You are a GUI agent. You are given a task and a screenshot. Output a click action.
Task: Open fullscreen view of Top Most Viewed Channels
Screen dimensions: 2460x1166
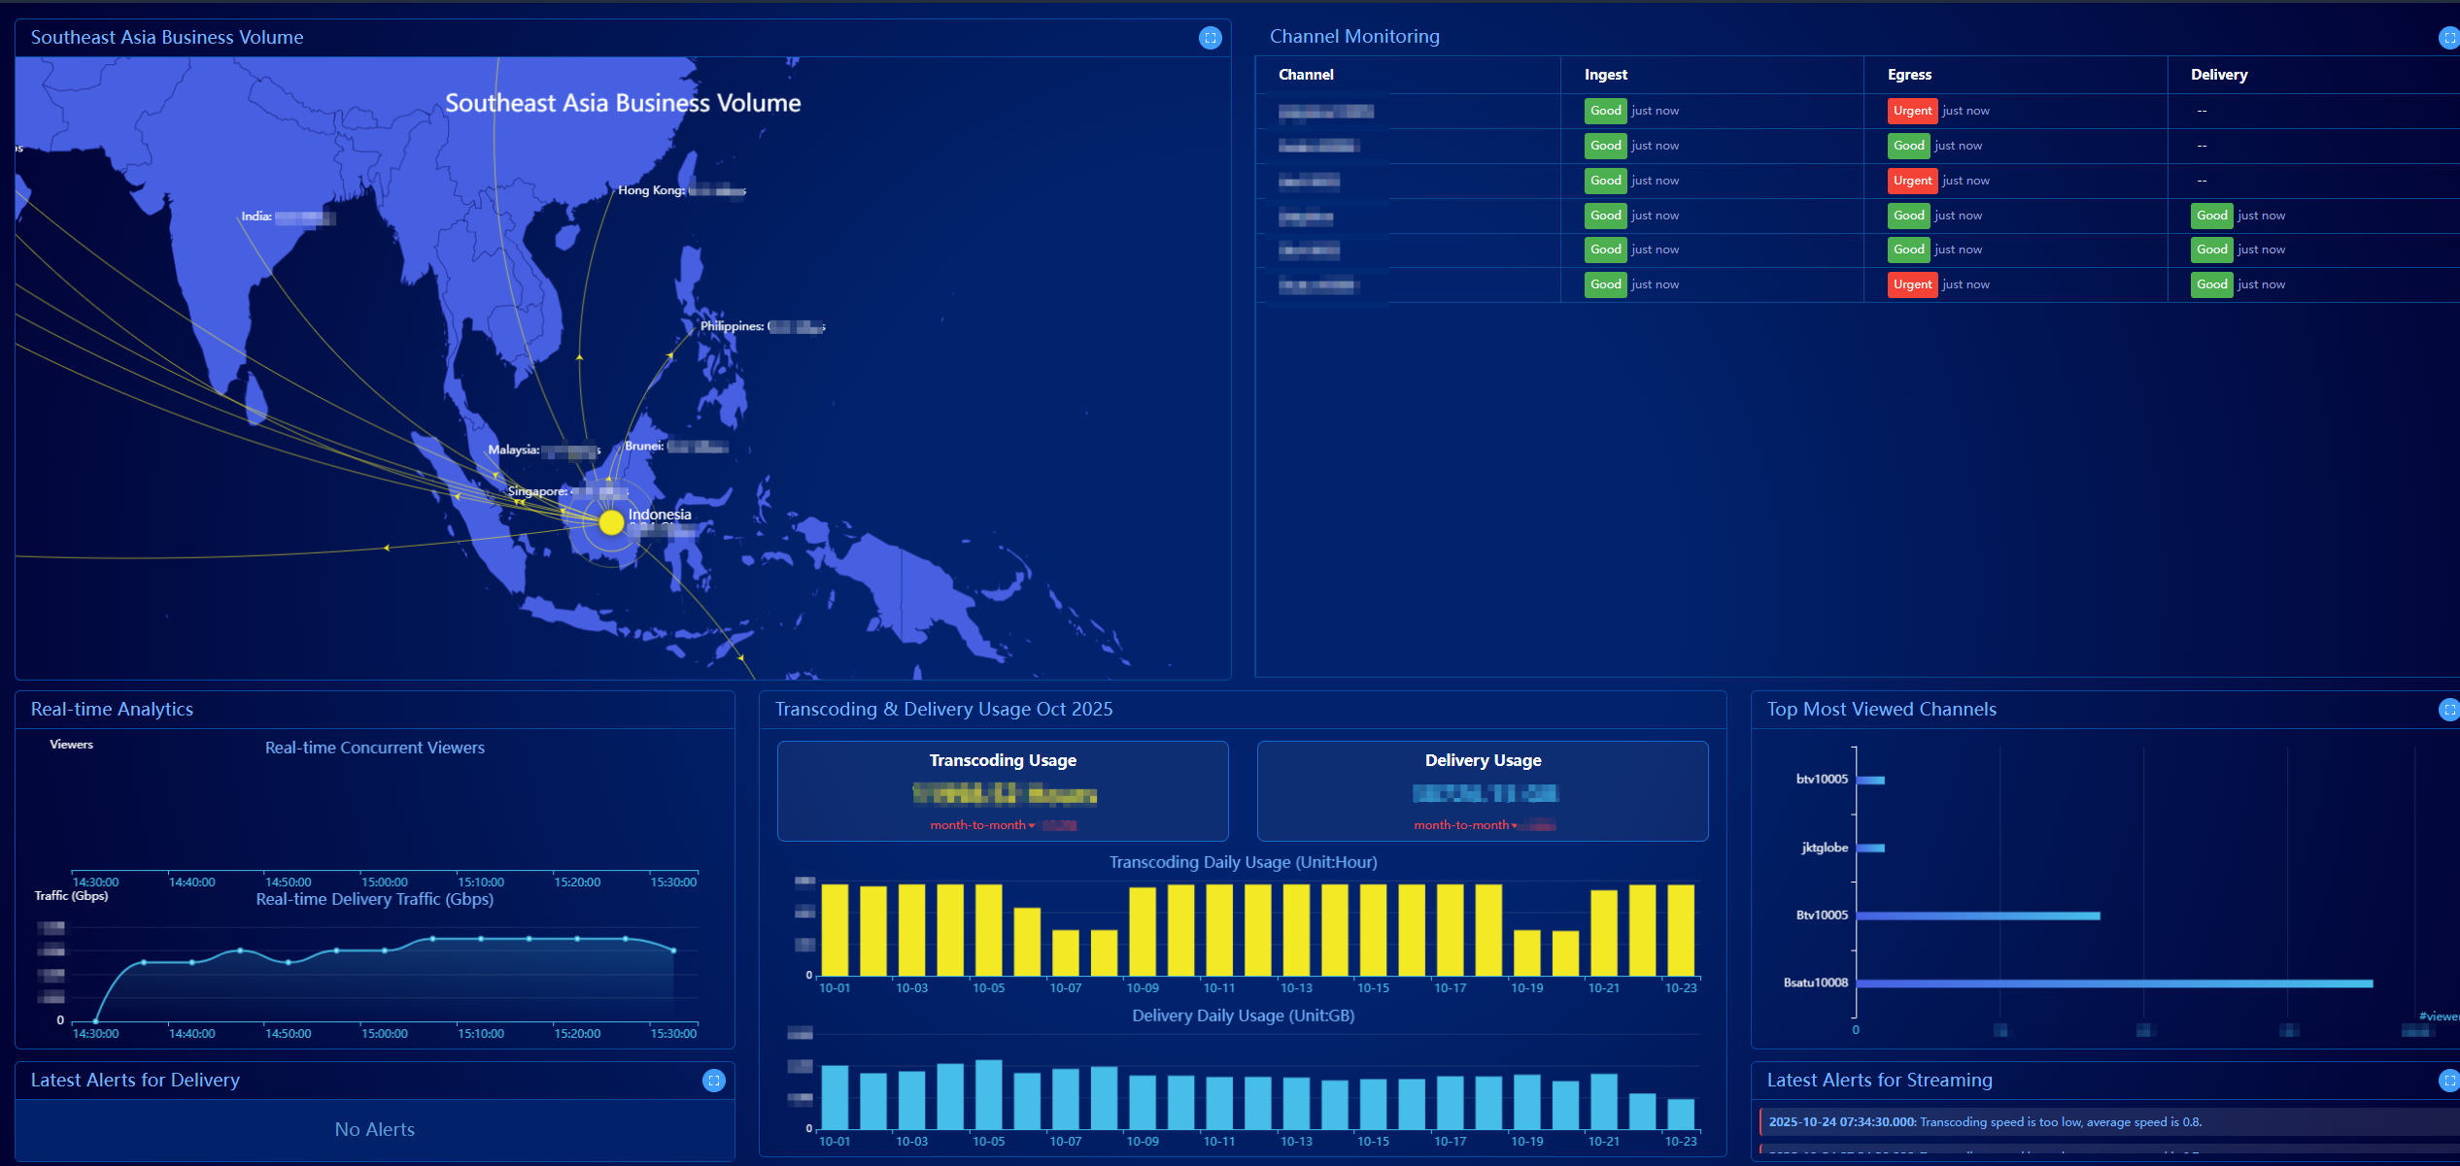point(2449,710)
